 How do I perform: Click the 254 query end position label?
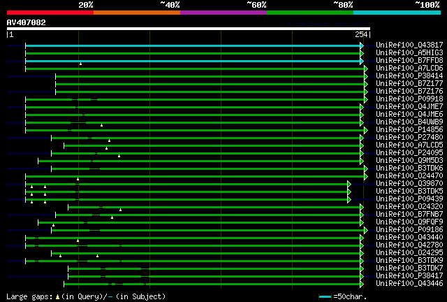pyautogui.click(x=361, y=34)
